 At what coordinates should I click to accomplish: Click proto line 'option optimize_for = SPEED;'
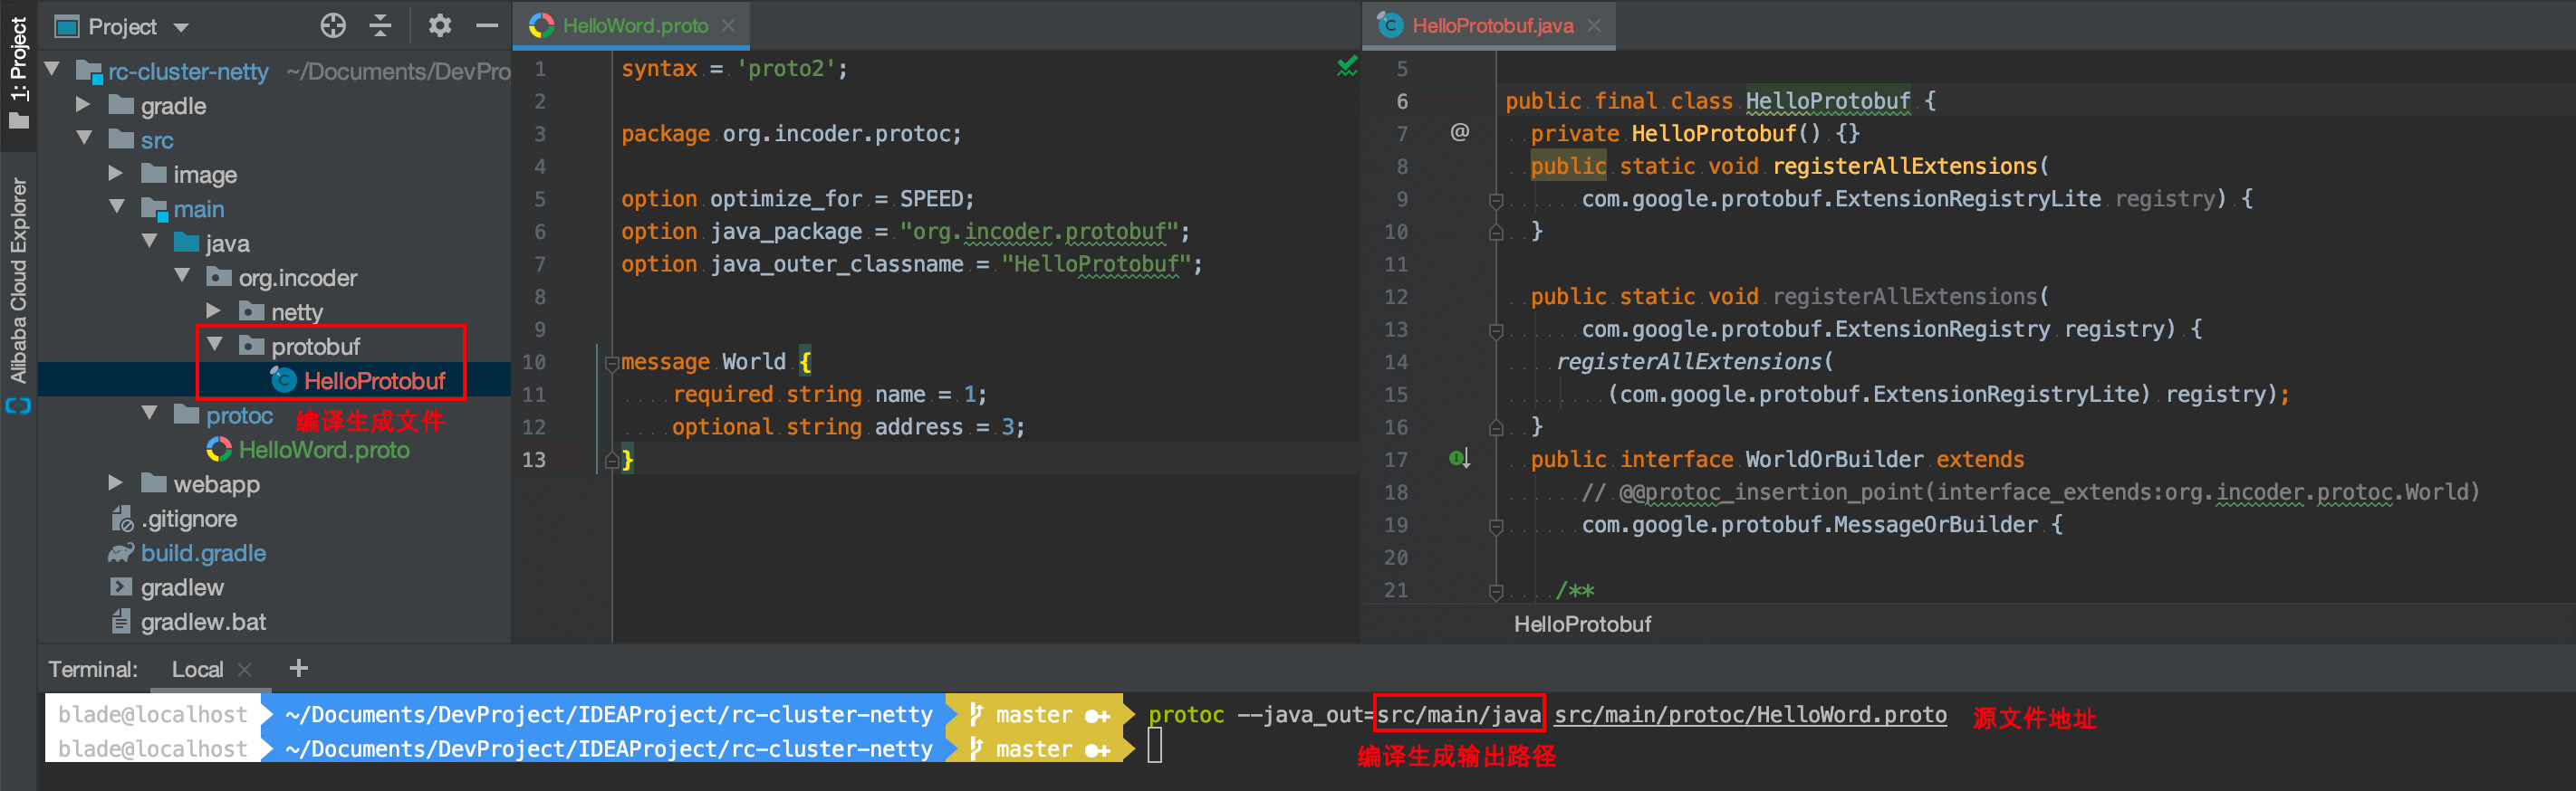click(x=797, y=199)
